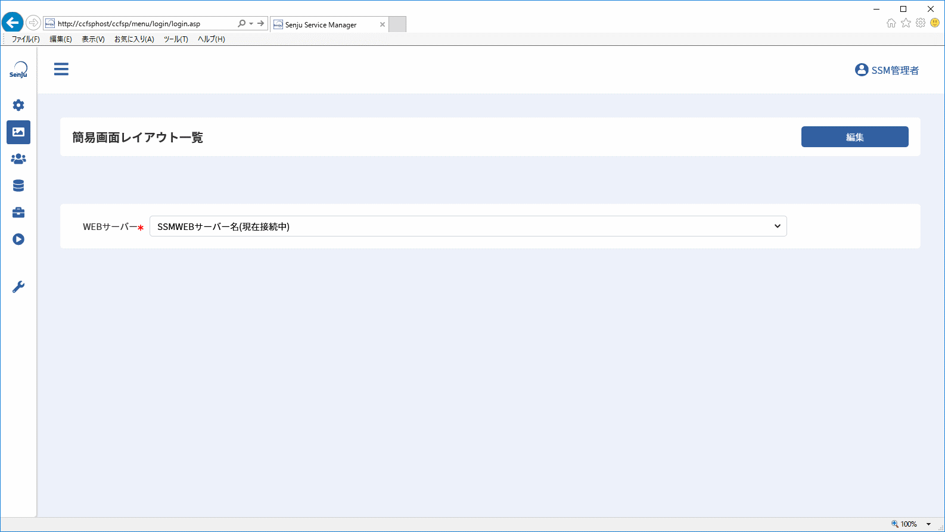Open the gear settings sidebar icon
Viewport: 945px width, 532px height.
[18, 105]
